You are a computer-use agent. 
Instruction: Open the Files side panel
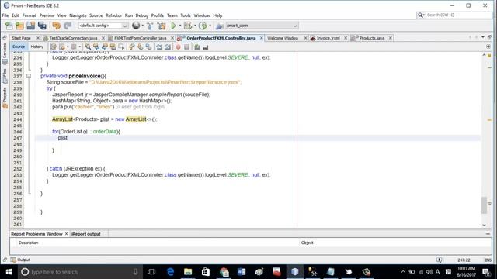click(x=5, y=76)
